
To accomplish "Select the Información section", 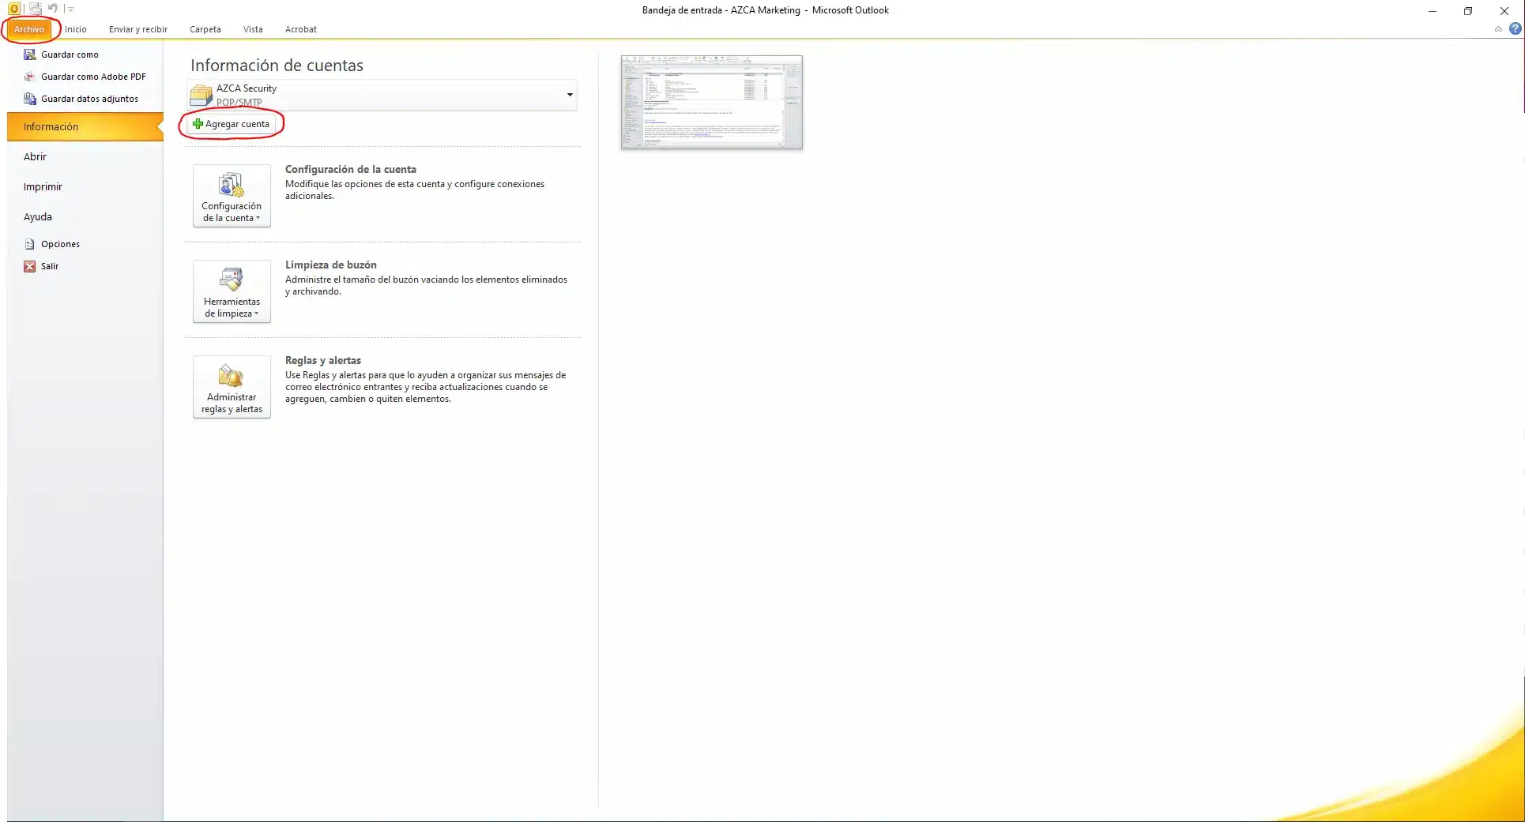I will [85, 126].
